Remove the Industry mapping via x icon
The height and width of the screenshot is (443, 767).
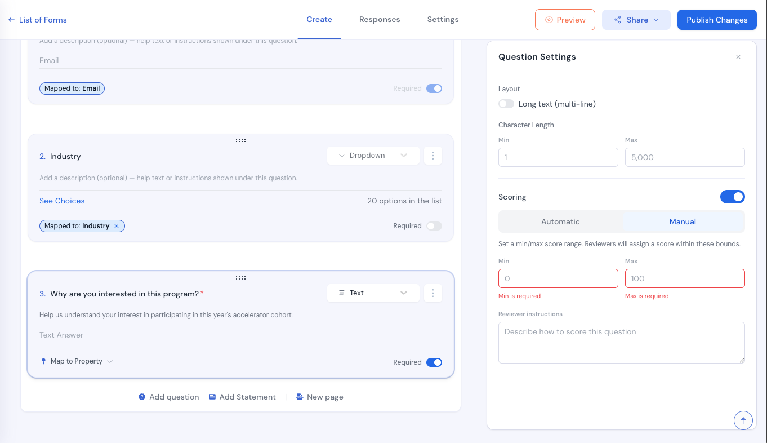[x=117, y=226]
